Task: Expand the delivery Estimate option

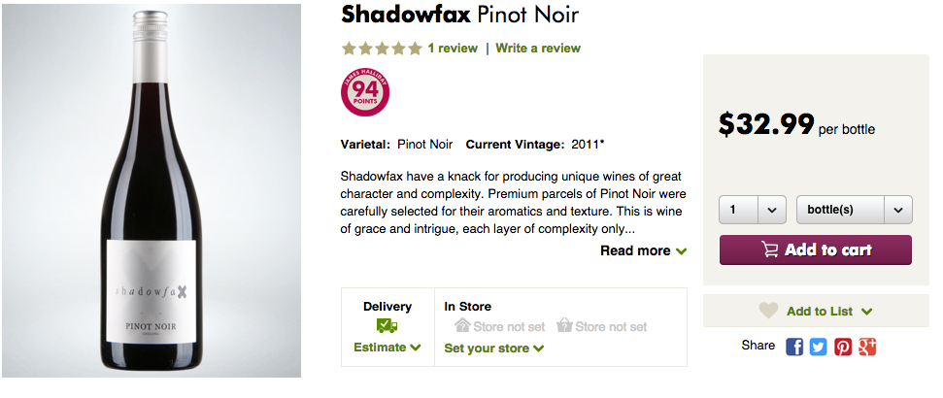Action: pyautogui.click(x=387, y=348)
